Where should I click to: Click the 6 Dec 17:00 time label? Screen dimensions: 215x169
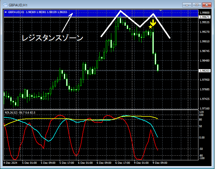(x=123, y=163)
